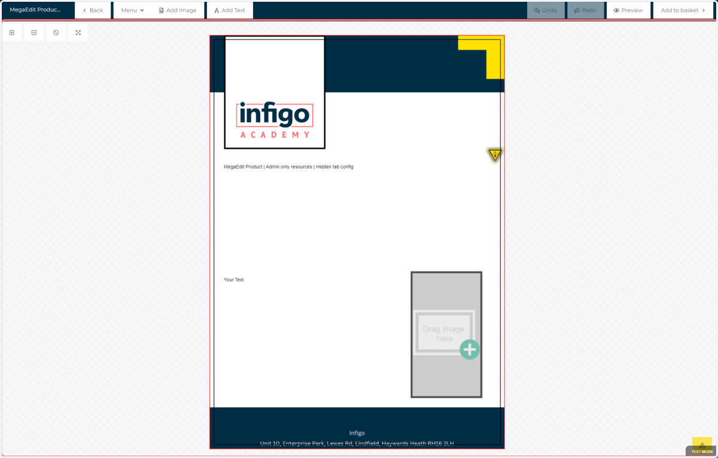Viewport: 718px width, 458px height.
Task: Click the yellow warning triangle on canvas
Action: pos(495,155)
